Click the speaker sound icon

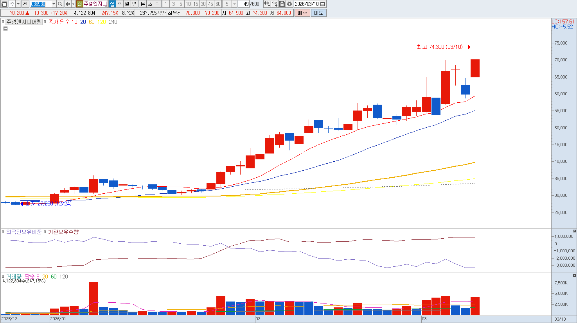68,4
